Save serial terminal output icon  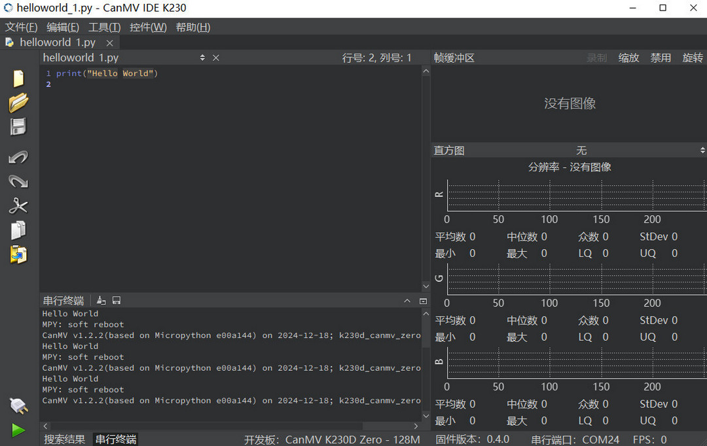click(117, 300)
